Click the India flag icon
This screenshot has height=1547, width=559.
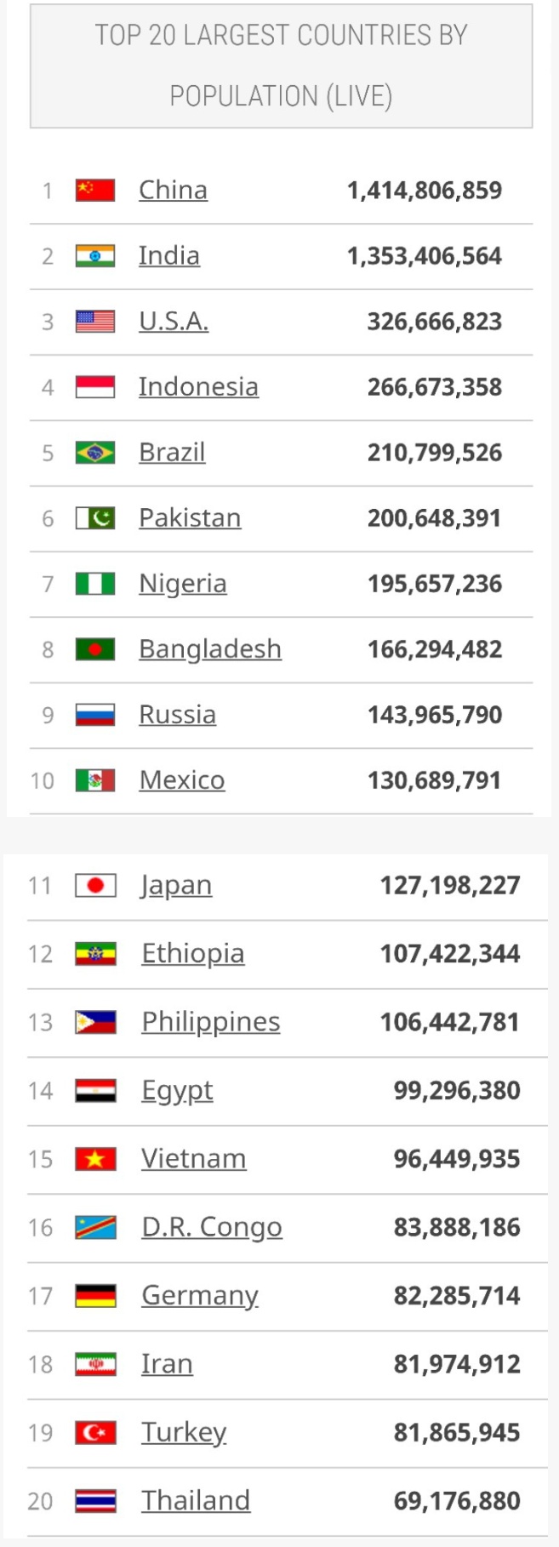click(95, 255)
